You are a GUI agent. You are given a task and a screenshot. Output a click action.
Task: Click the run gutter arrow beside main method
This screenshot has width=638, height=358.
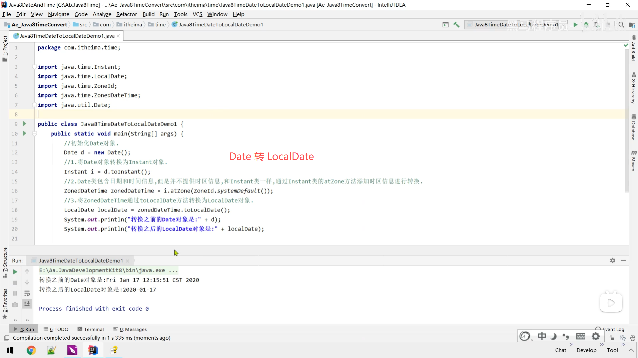point(24,133)
